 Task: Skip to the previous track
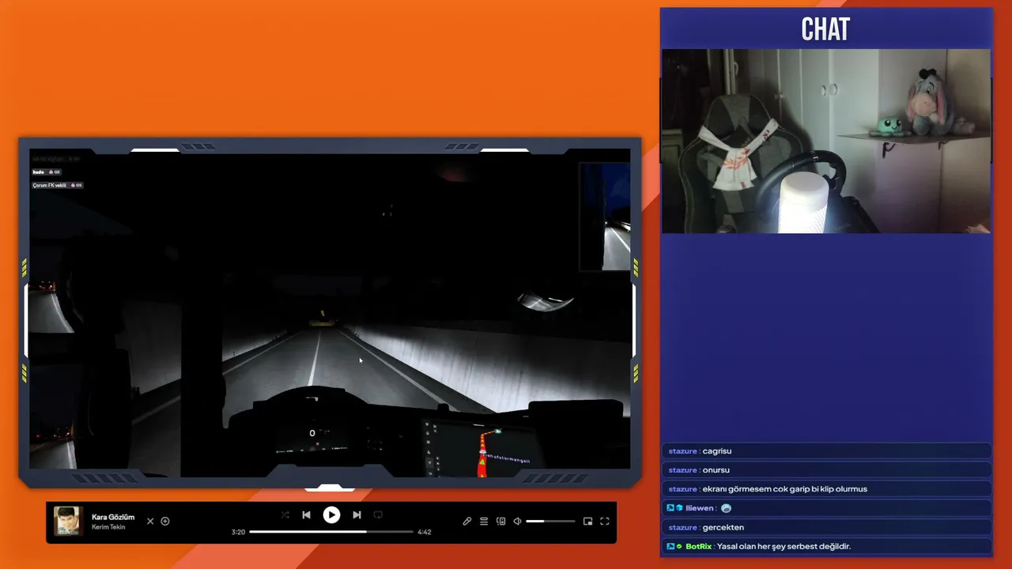click(306, 515)
